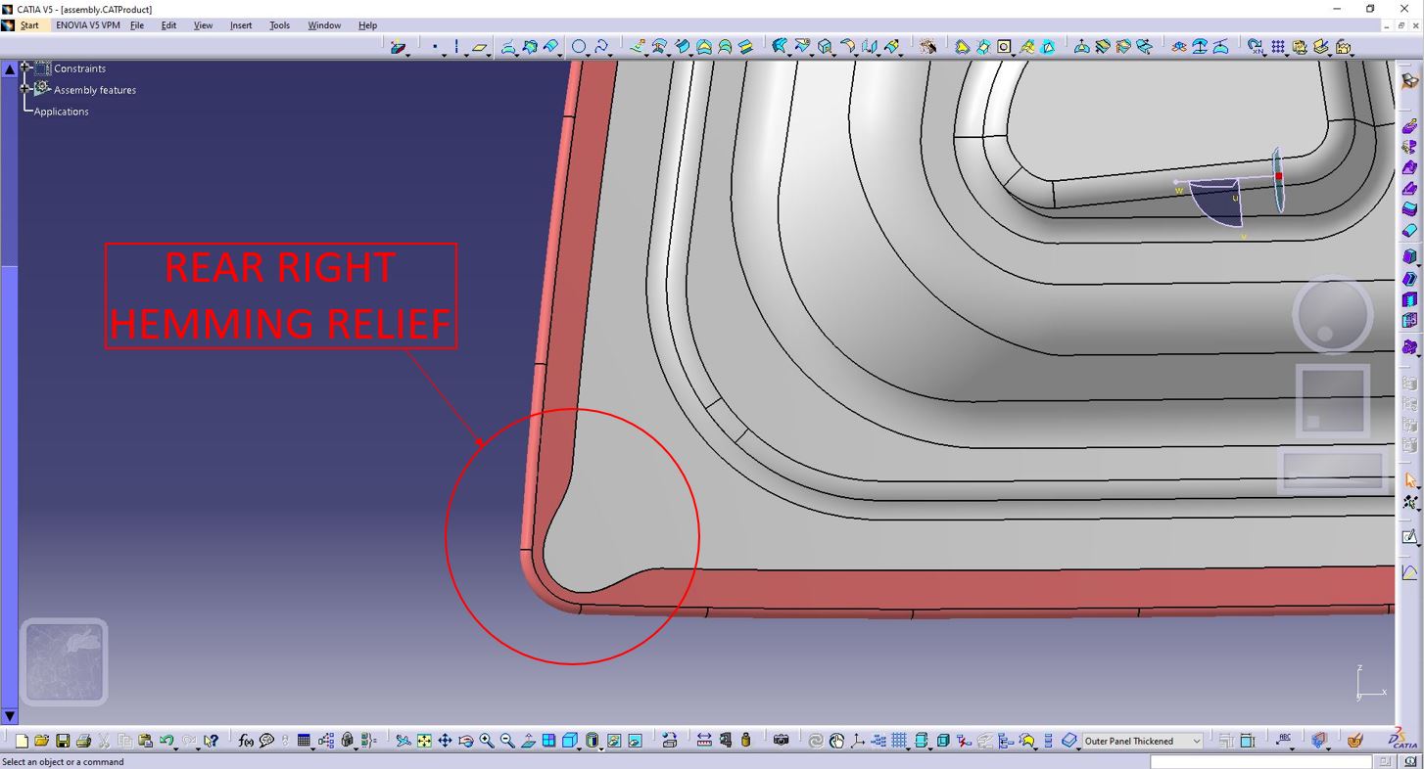Click the tree scroll up arrow
Screen dimensions: 1424x769
point(9,69)
